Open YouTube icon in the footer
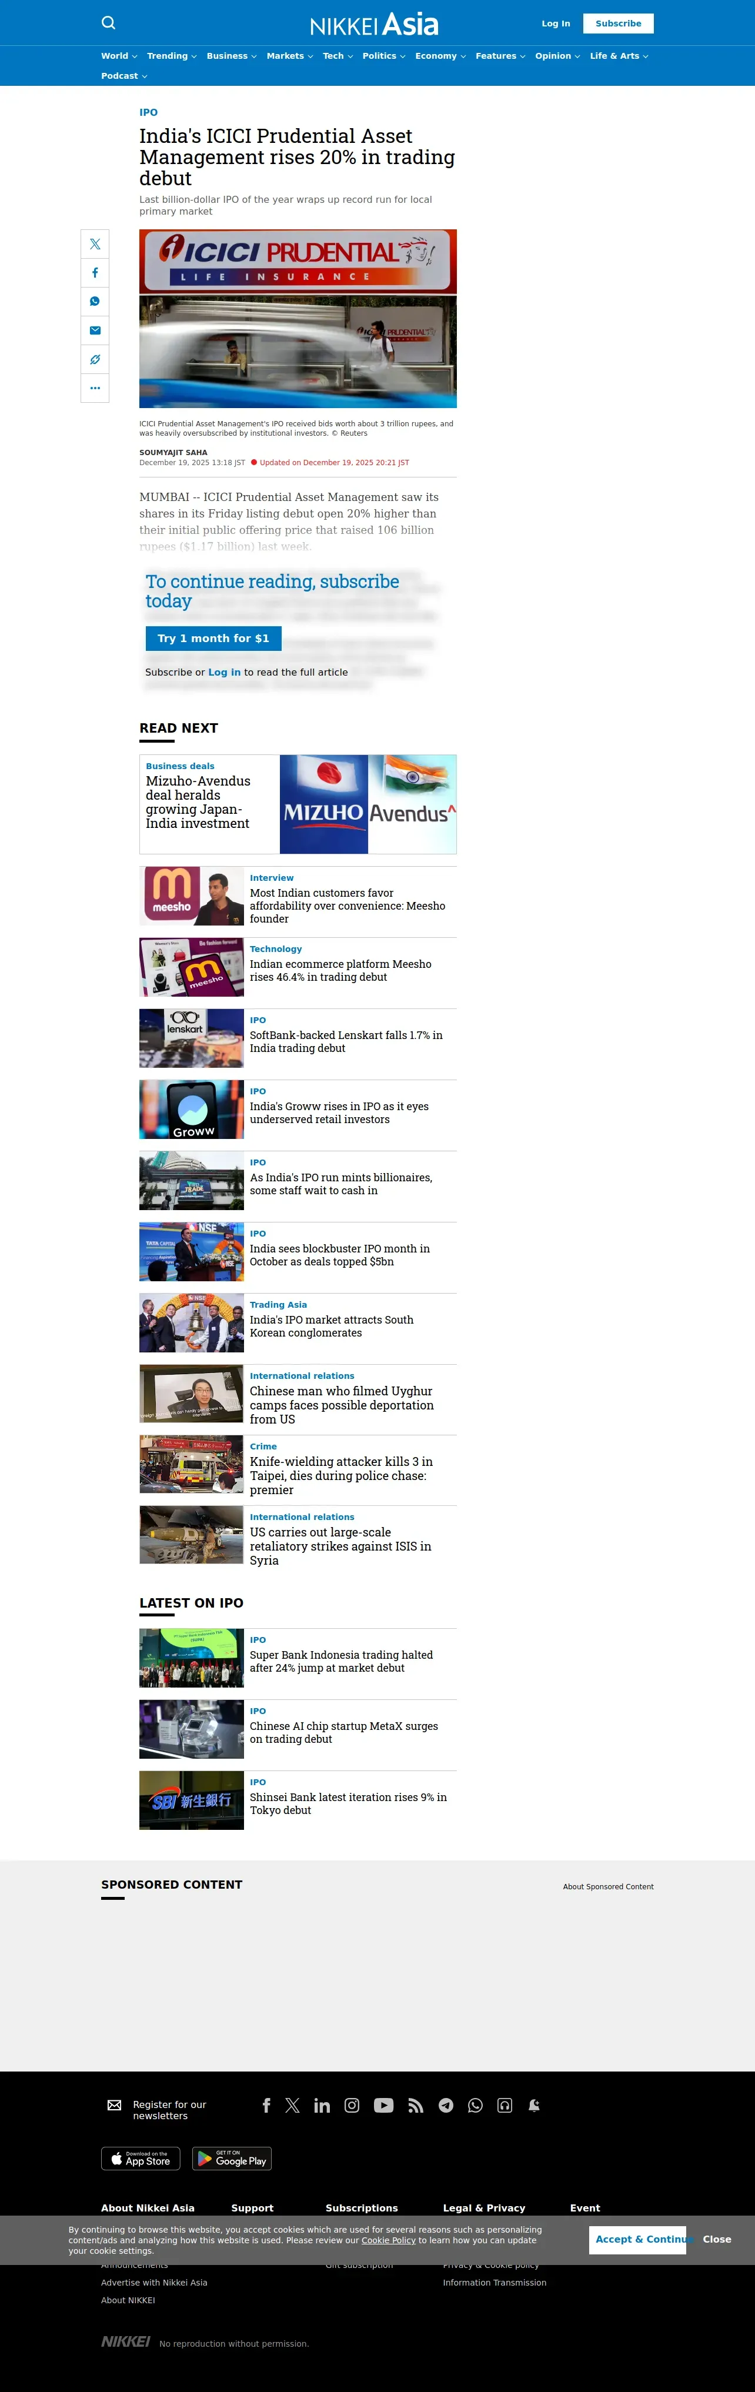 point(383,2105)
